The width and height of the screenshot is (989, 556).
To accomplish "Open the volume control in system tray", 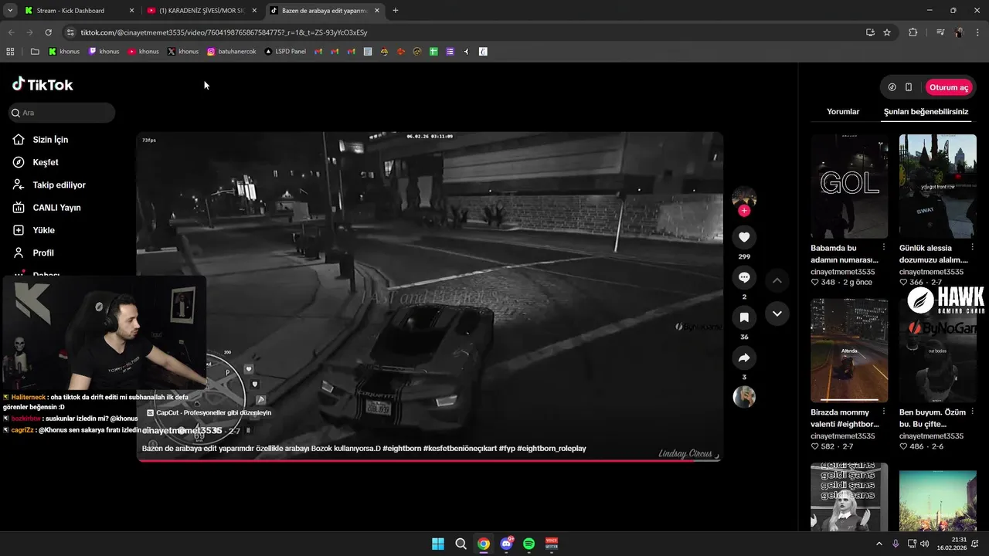I will tap(925, 544).
